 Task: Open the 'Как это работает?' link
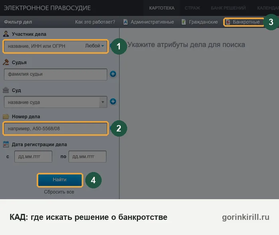(95, 22)
